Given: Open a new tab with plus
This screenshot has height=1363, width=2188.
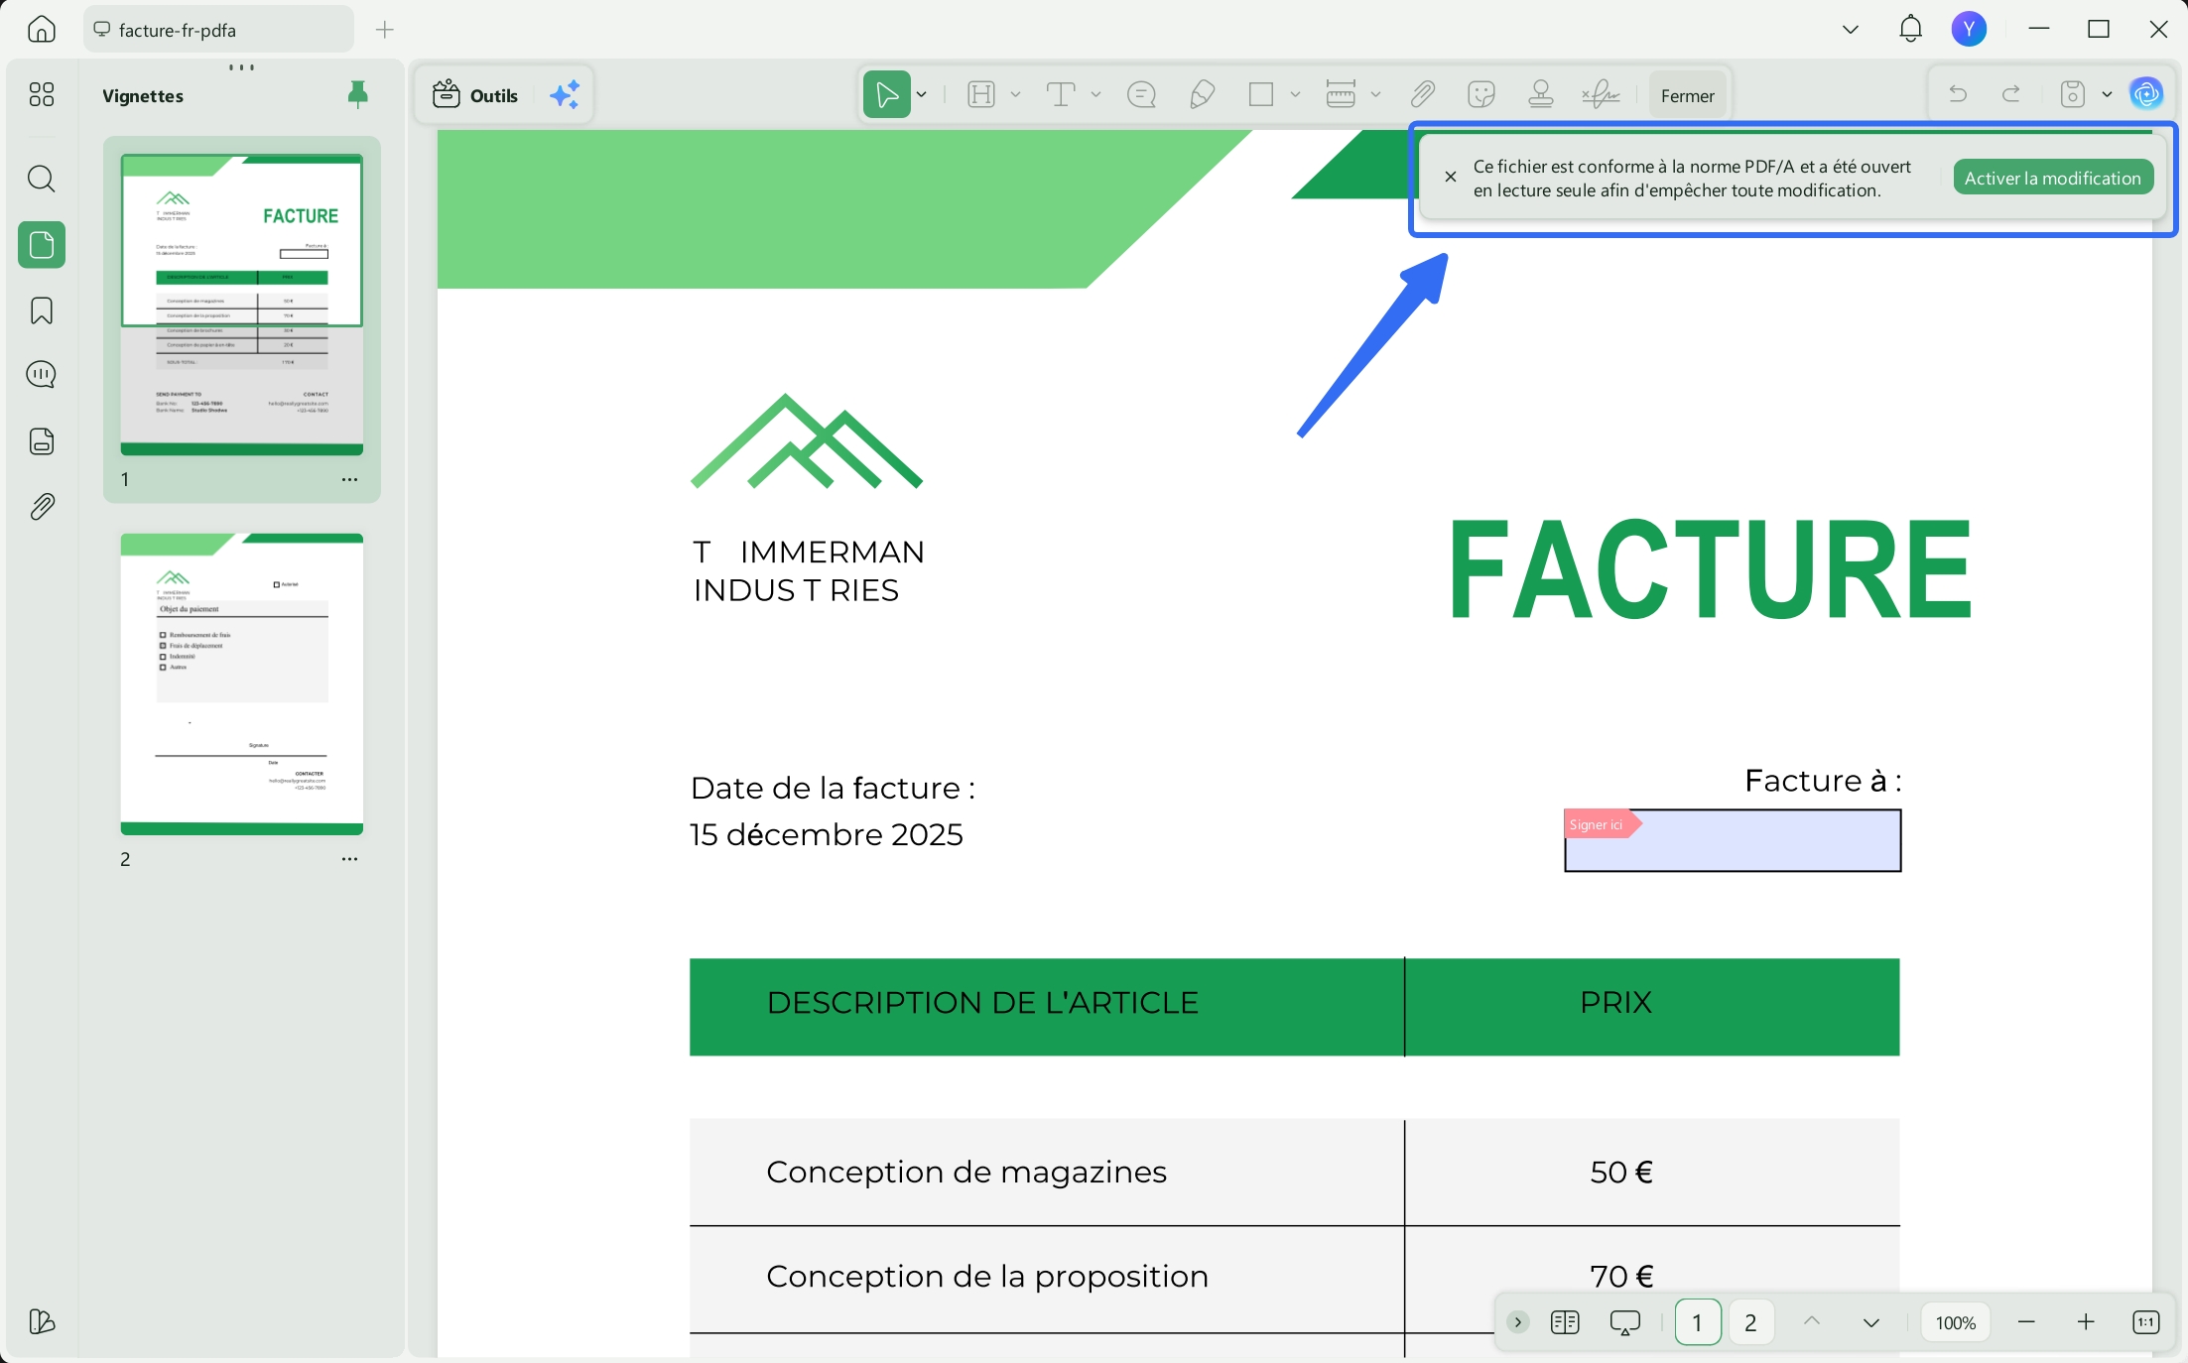Looking at the screenshot, I should click(x=385, y=30).
